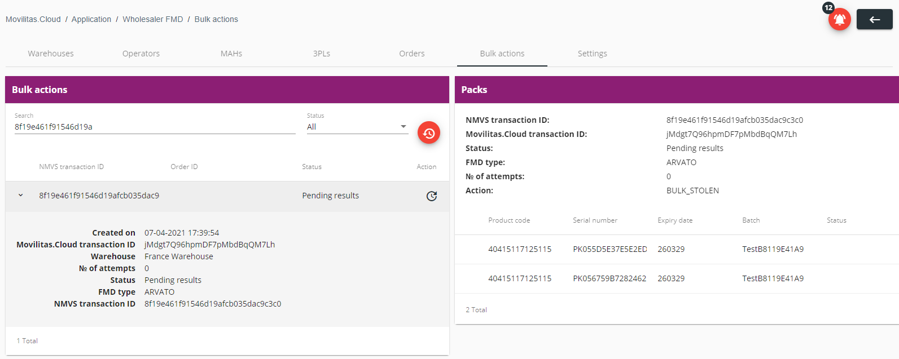Retry action icon for Pending results row
The image size is (899, 359).
432,196
